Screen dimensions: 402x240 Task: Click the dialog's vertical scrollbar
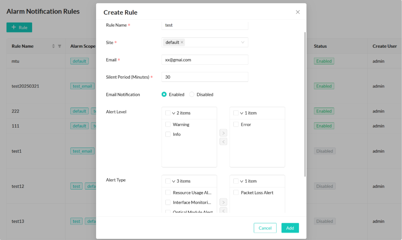pyautogui.click(x=305, y=102)
